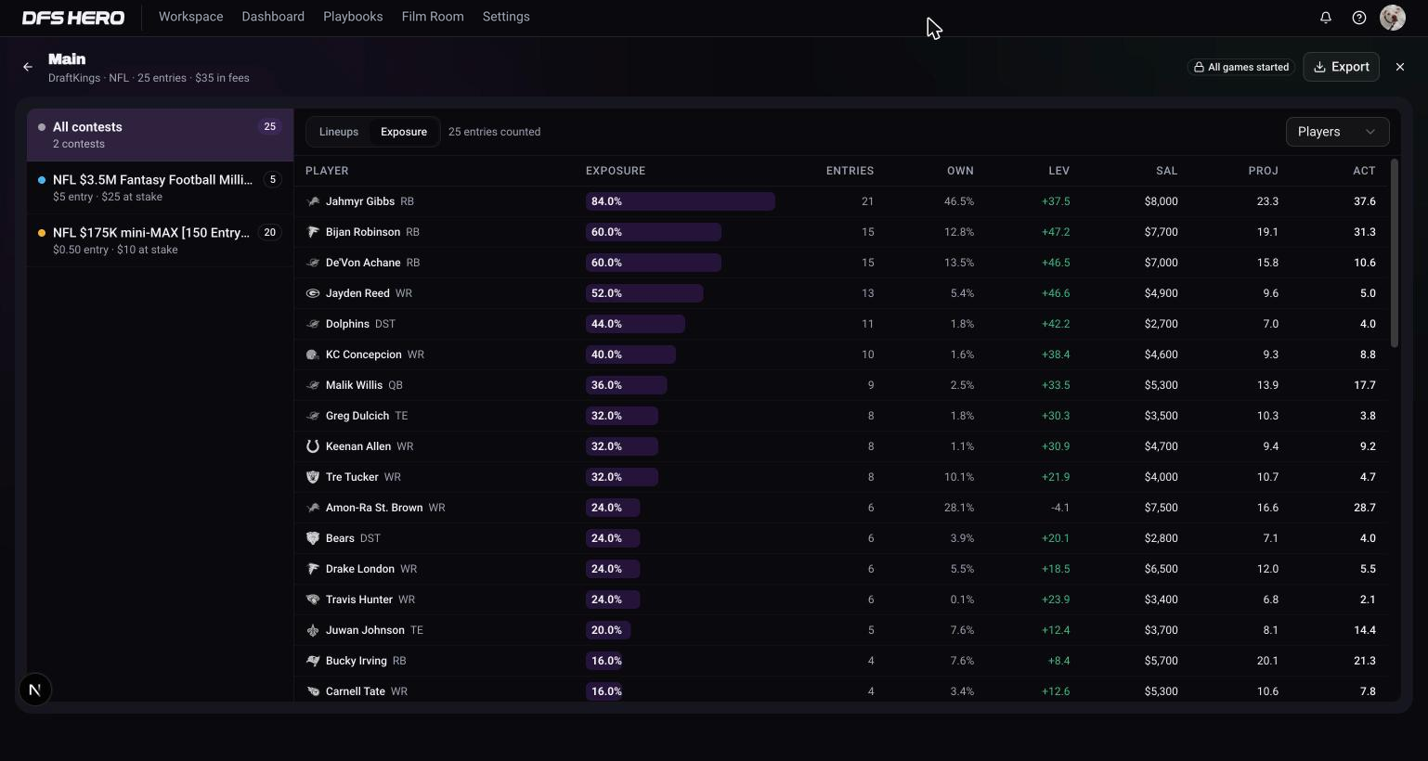Click Tre Tucker team logo icon

coord(313,477)
